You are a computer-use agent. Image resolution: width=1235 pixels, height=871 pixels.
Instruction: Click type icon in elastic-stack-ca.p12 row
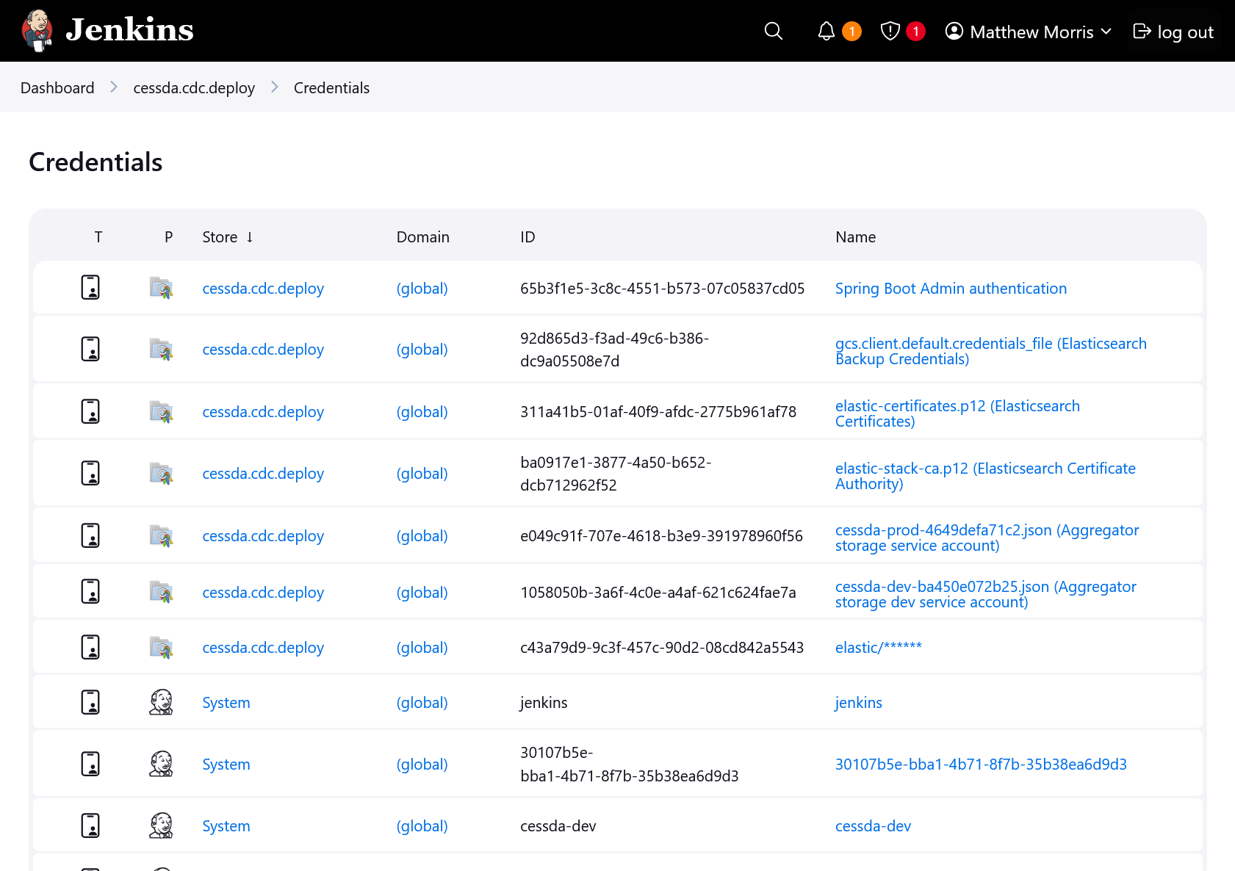(x=90, y=473)
